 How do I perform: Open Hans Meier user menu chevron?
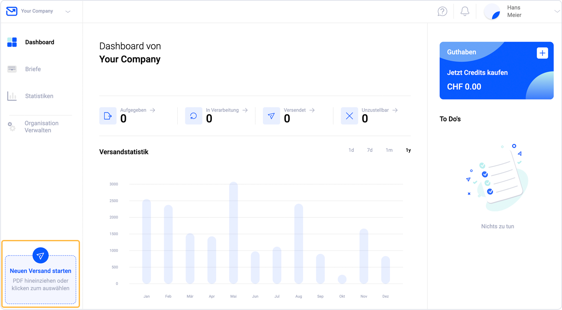click(x=557, y=12)
